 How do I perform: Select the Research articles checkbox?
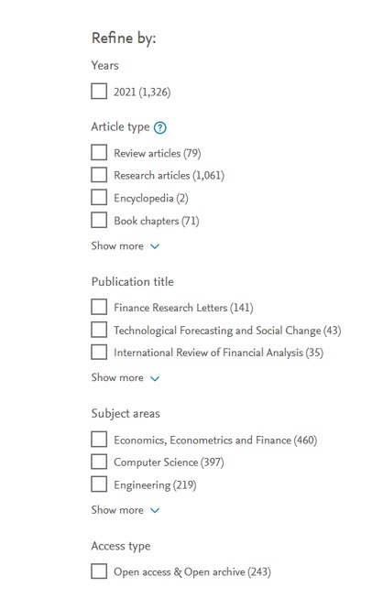click(x=99, y=175)
